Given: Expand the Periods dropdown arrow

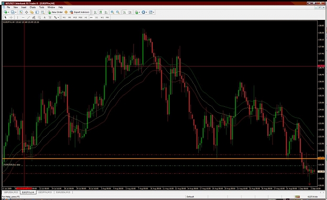Looking at the screenshot, I should click(x=146, y=12).
